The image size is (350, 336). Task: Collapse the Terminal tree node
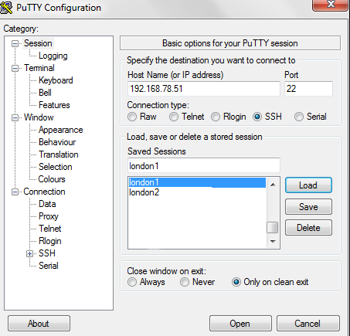15,68
